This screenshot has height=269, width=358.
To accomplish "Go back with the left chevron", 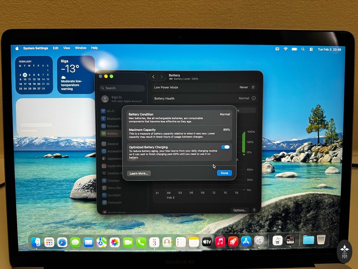I will (153, 77).
